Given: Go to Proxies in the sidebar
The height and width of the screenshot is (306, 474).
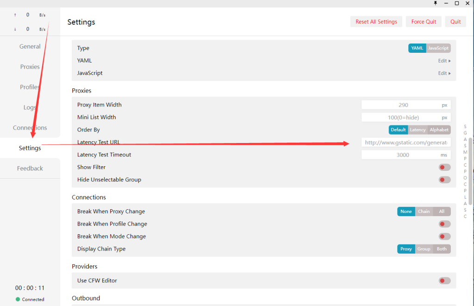Looking at the screenshot, I should coord(30,67).
